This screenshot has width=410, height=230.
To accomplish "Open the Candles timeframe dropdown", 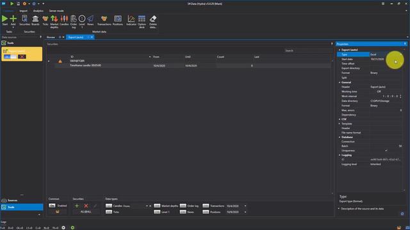I will (x=147, y=206).
